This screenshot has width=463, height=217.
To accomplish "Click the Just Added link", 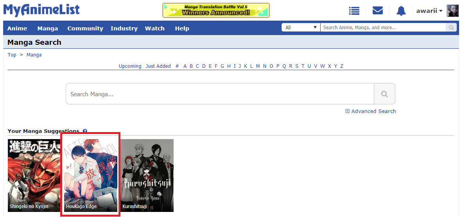I will 158,66.
